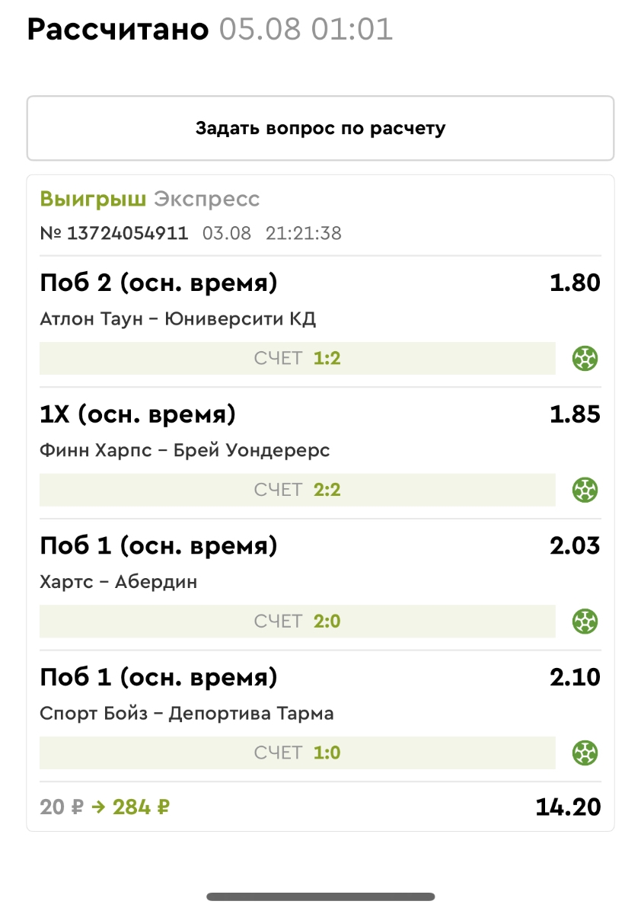Open the score bar showing 1:2

click(x=298, y=358)
